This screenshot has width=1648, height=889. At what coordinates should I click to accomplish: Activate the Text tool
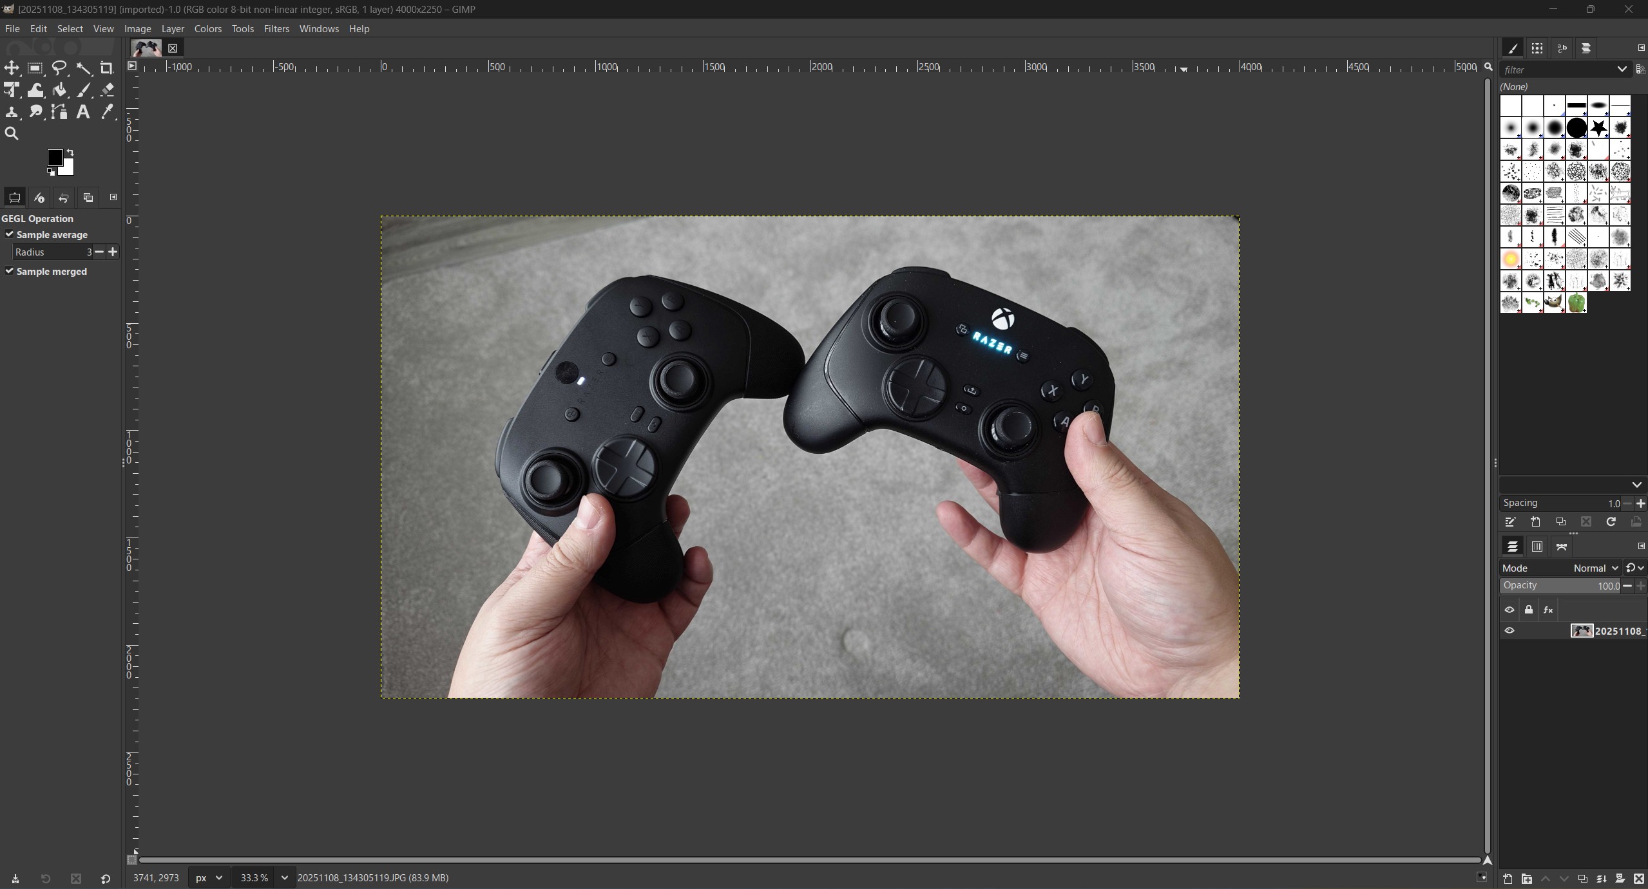coord(83,112)
